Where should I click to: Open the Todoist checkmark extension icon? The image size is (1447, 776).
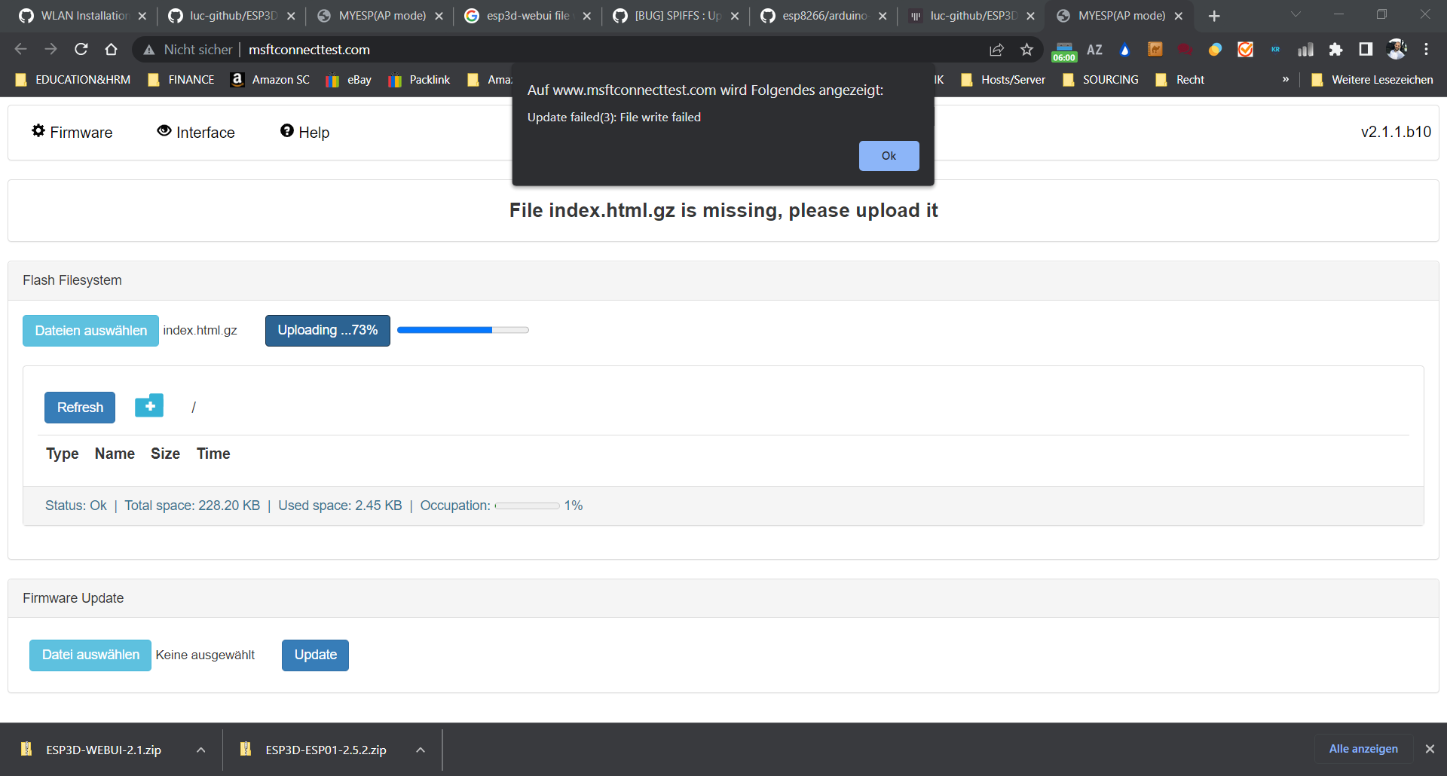1246,50
